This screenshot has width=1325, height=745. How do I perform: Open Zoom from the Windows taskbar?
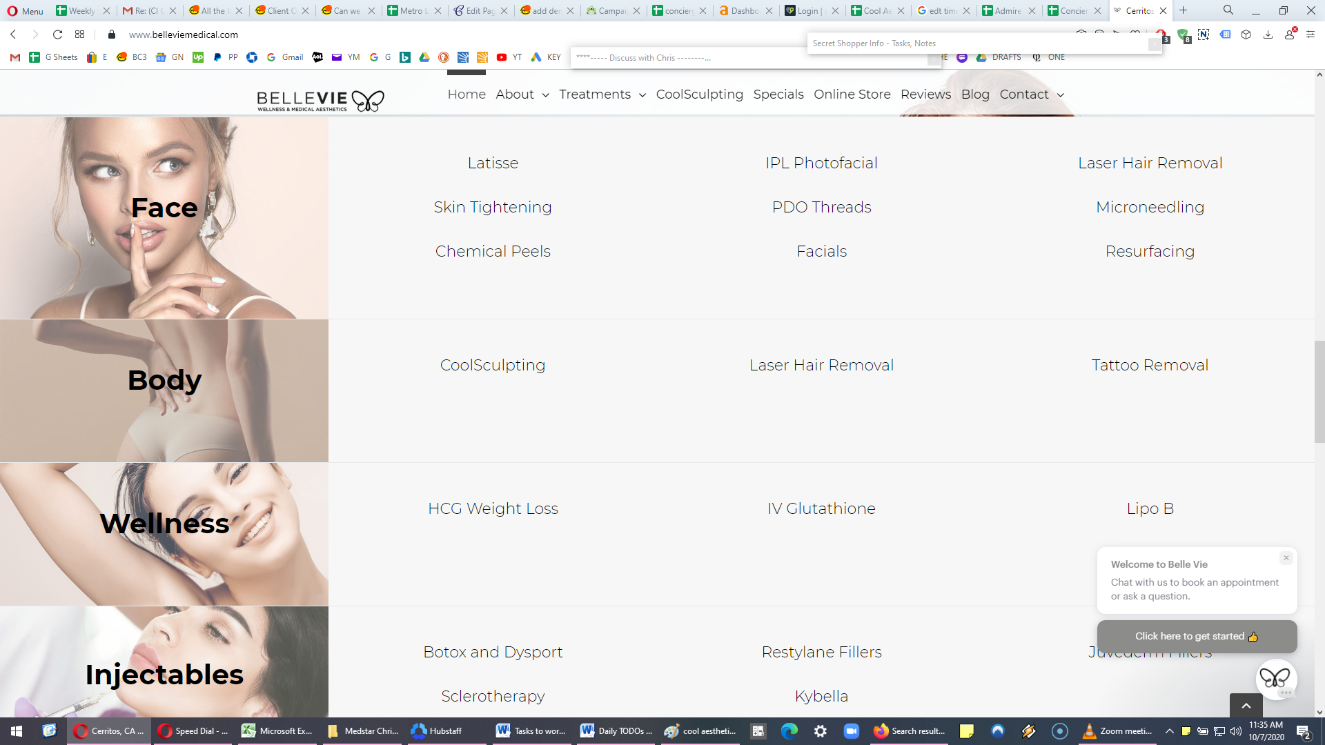(x=852, y=731)
